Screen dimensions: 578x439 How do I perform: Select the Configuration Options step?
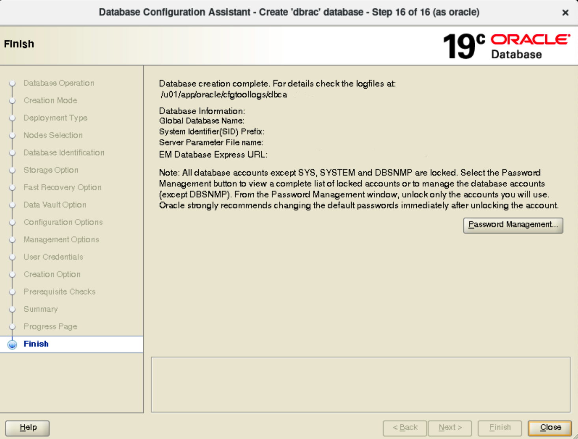click(63, 222)
